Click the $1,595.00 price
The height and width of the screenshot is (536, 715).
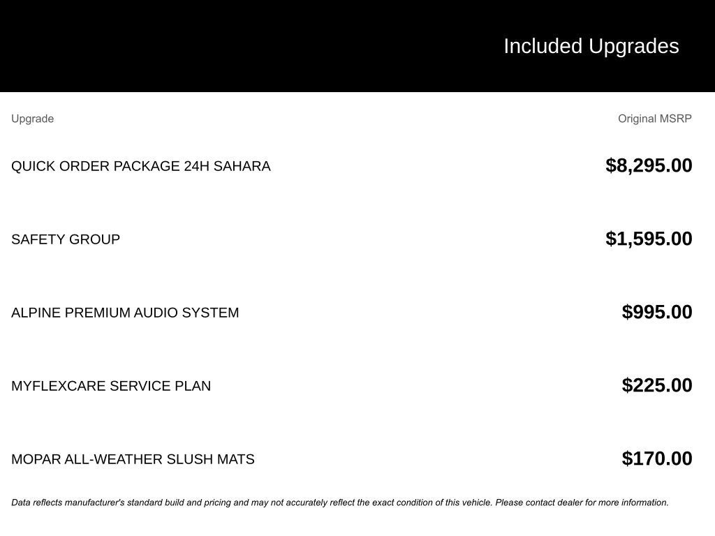tap(649, 239)
